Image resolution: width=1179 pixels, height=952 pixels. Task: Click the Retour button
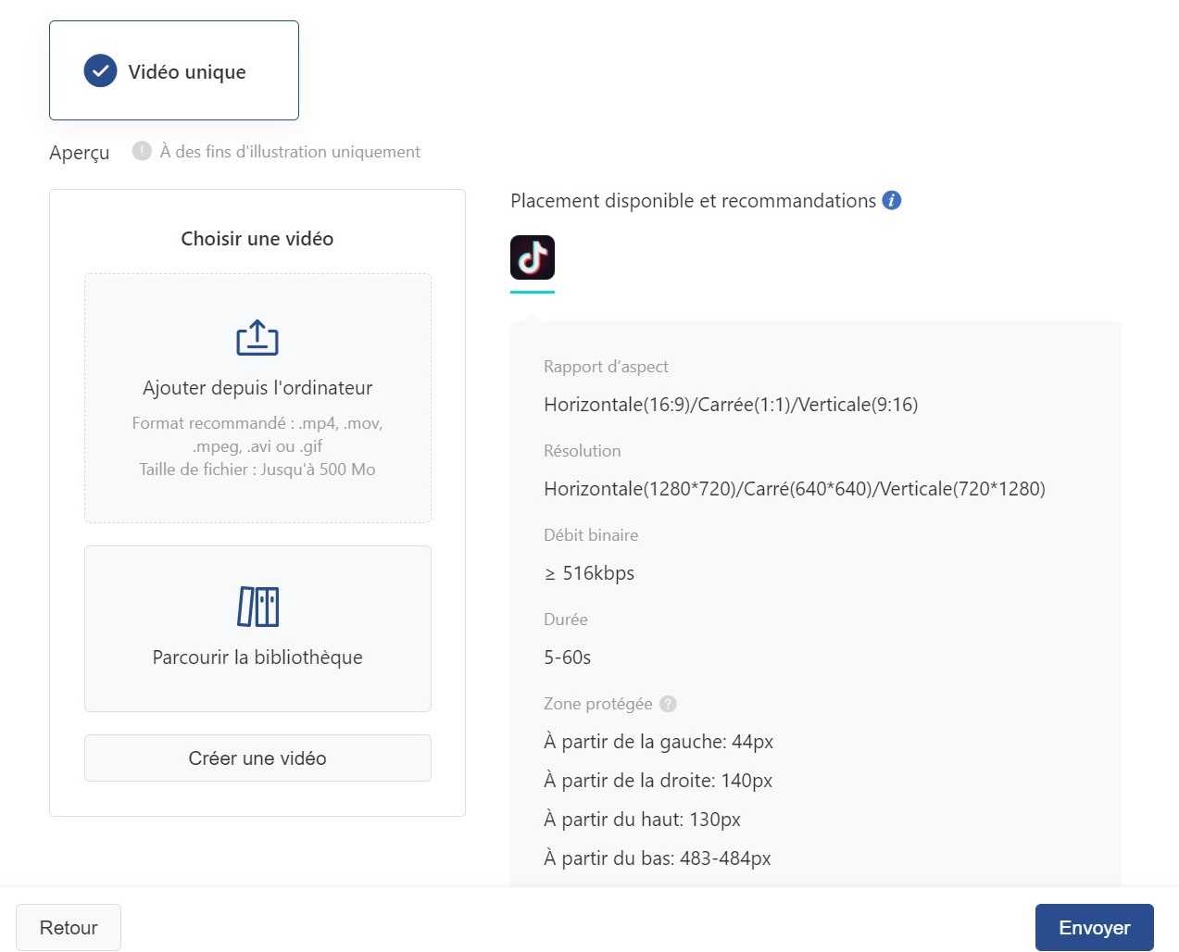pos(69,927)
